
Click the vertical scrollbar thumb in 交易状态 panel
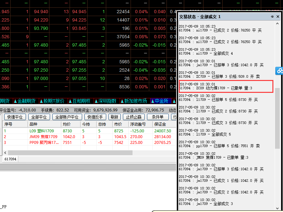pos(277,119)
